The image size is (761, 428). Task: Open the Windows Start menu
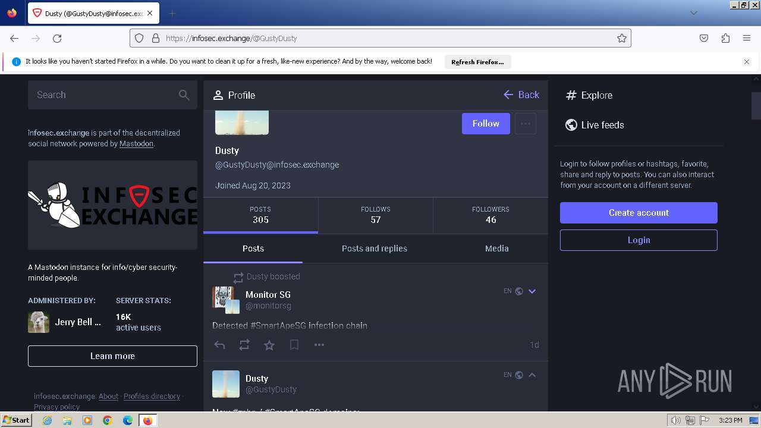click(x=16, y=420)
